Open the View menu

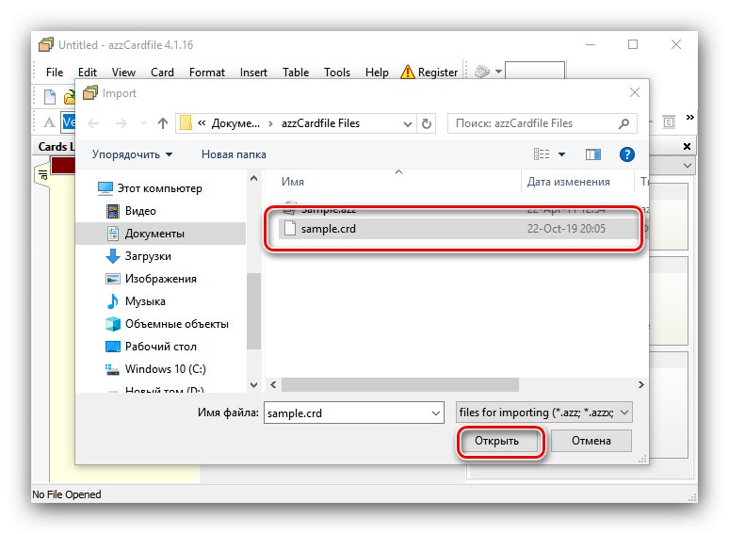tap(123, 73)
